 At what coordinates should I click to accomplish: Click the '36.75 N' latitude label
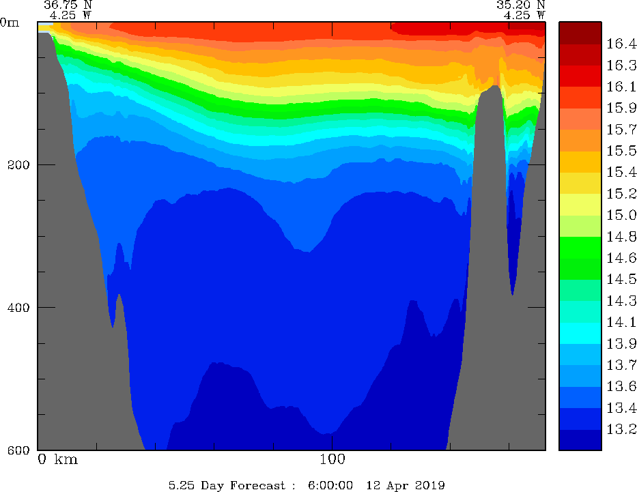[x=68, y=5]
